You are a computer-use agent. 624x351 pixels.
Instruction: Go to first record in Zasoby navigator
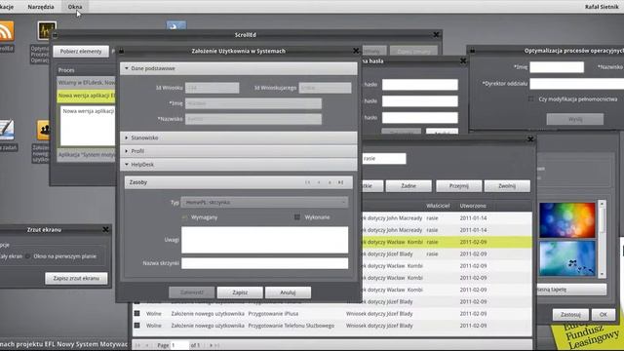pyautogui.click(x=307, y=182)
